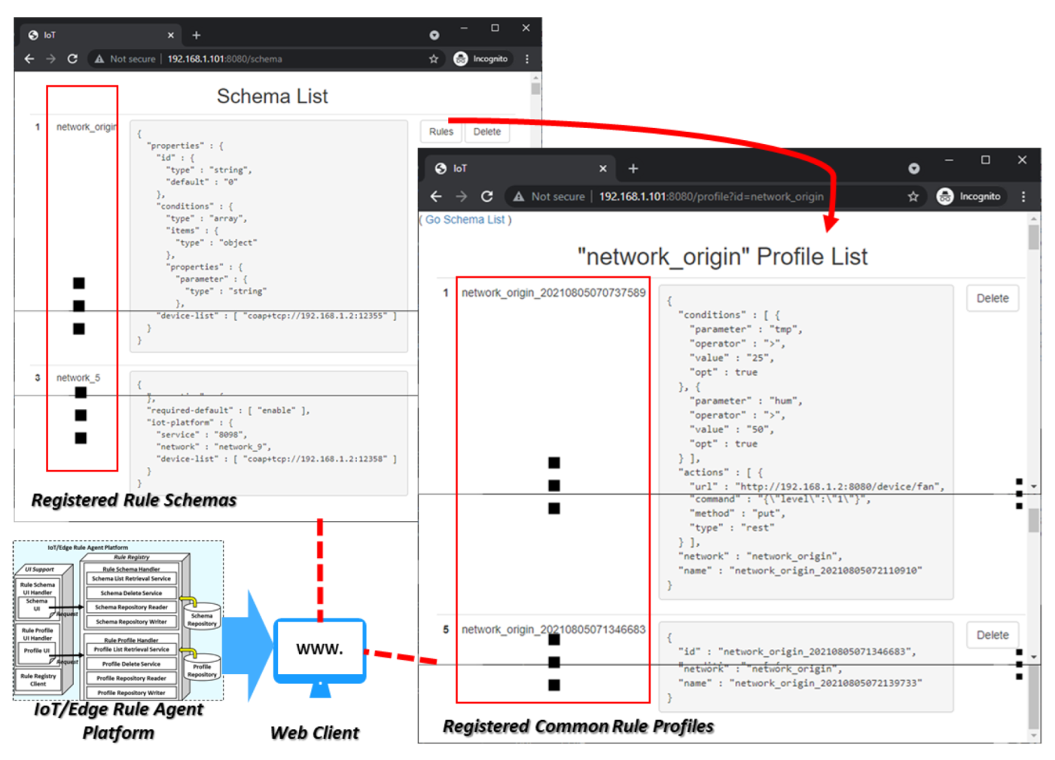Click Go Schema List link
The width and height of the screenshot is (1055, 760).
(x=465, y=220)
